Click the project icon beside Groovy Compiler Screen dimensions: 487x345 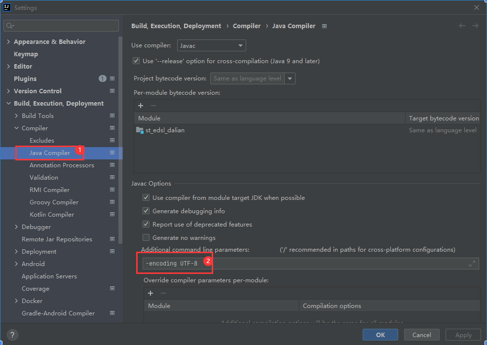(x=112, y=202)
